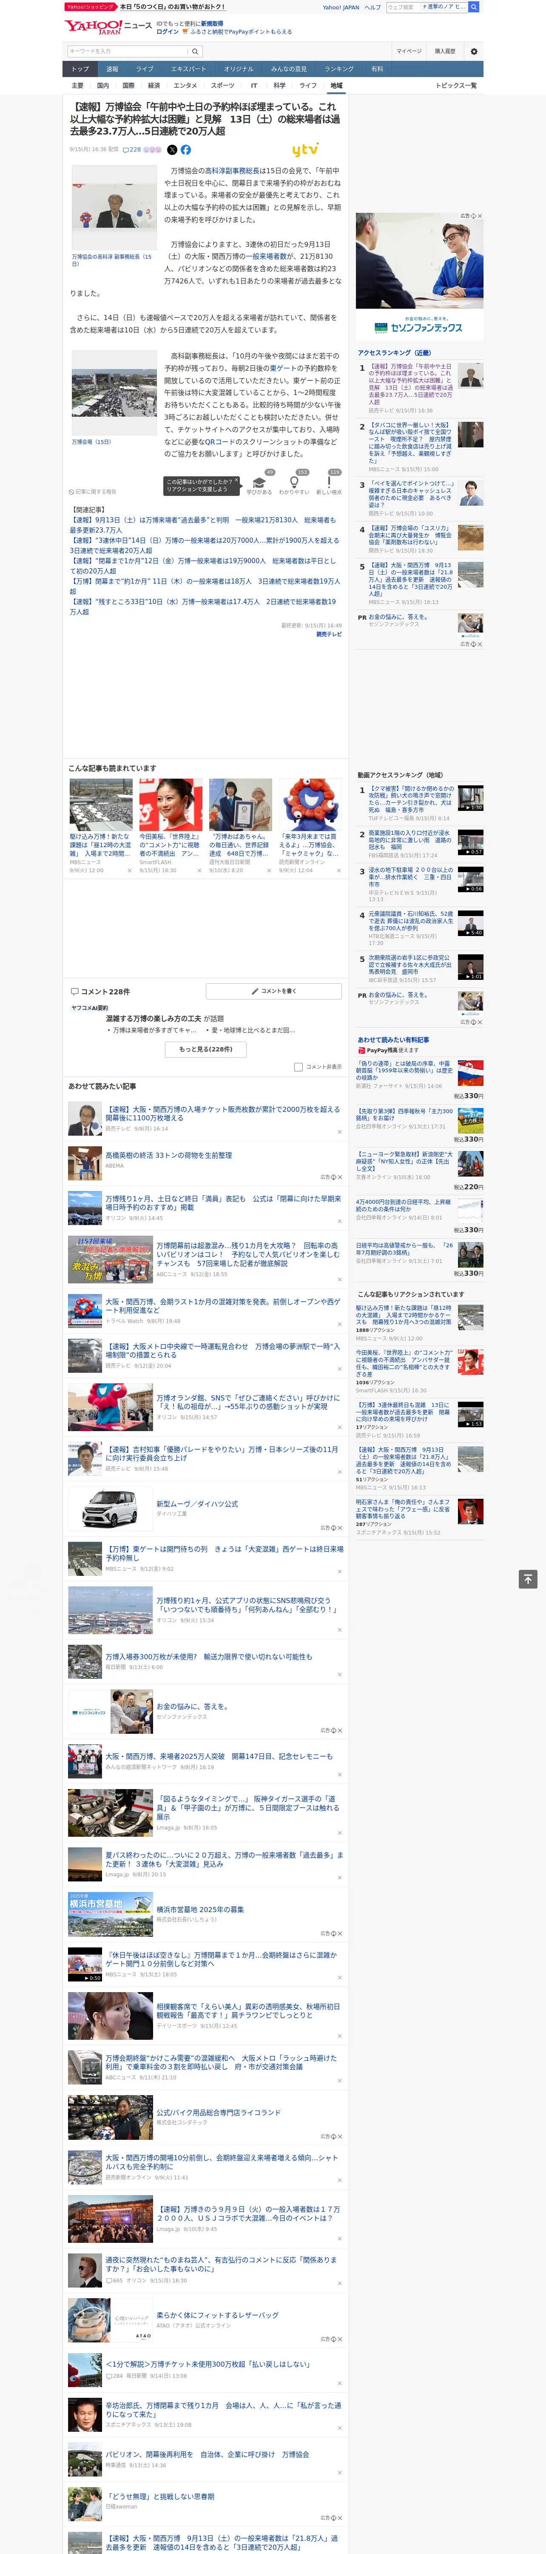546x2554 pixels.
Task: Open the みんなの意見 tab
Action: click(289, 69)
